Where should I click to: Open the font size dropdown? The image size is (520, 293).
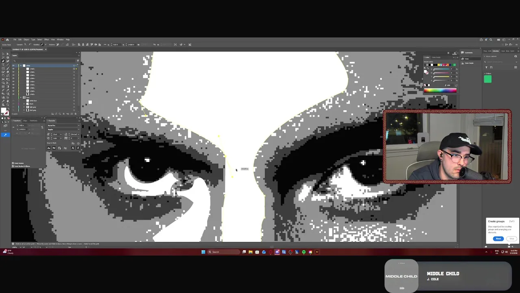[x=61, y=134]
